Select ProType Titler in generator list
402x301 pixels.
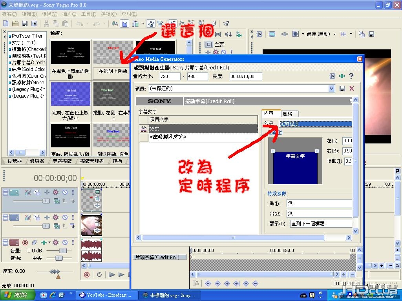point(27,36)
